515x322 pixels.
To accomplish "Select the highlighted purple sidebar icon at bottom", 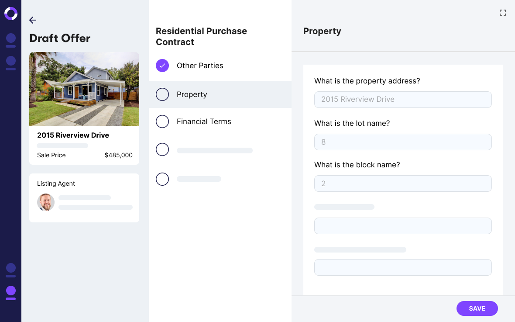I will [x=11, y=292].
